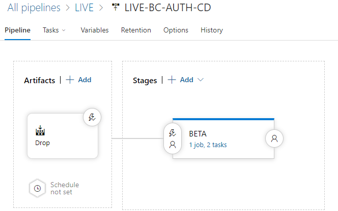Switch to the Pipeline tab
The image size is (338, 211).
click(x=17, y=30)
